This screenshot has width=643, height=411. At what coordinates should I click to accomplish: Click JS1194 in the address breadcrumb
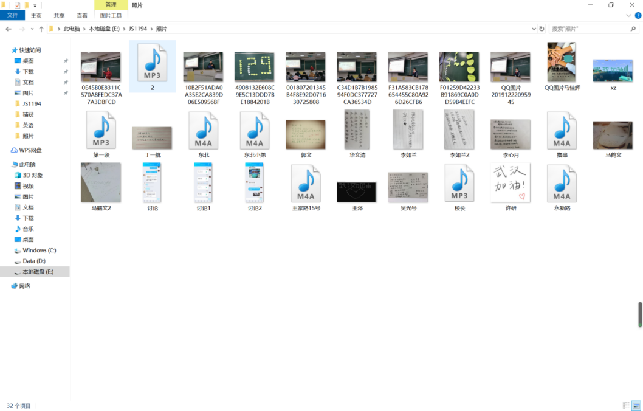tap(137, 29)
